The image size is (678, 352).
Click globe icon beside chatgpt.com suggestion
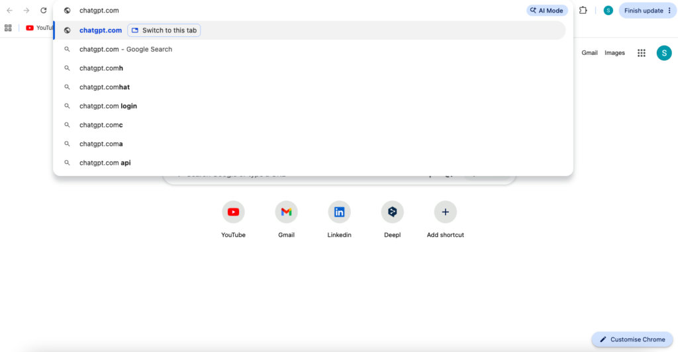tap(67, 30)
